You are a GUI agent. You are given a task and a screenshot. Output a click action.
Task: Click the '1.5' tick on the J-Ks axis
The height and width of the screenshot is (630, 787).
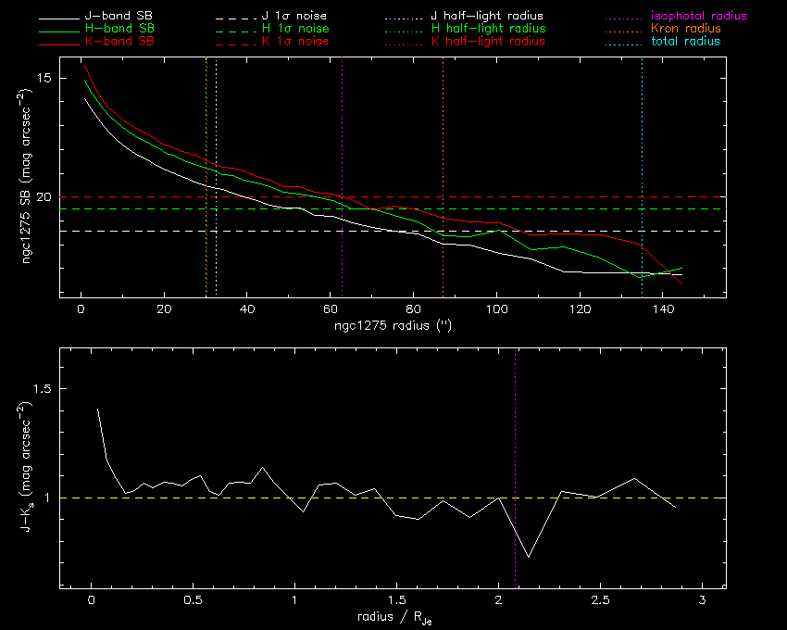pos(43,388)
